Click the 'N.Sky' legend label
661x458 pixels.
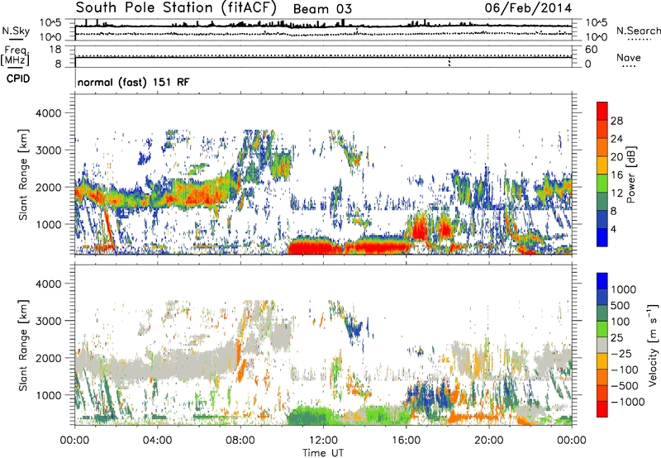[x=16, y=31]
